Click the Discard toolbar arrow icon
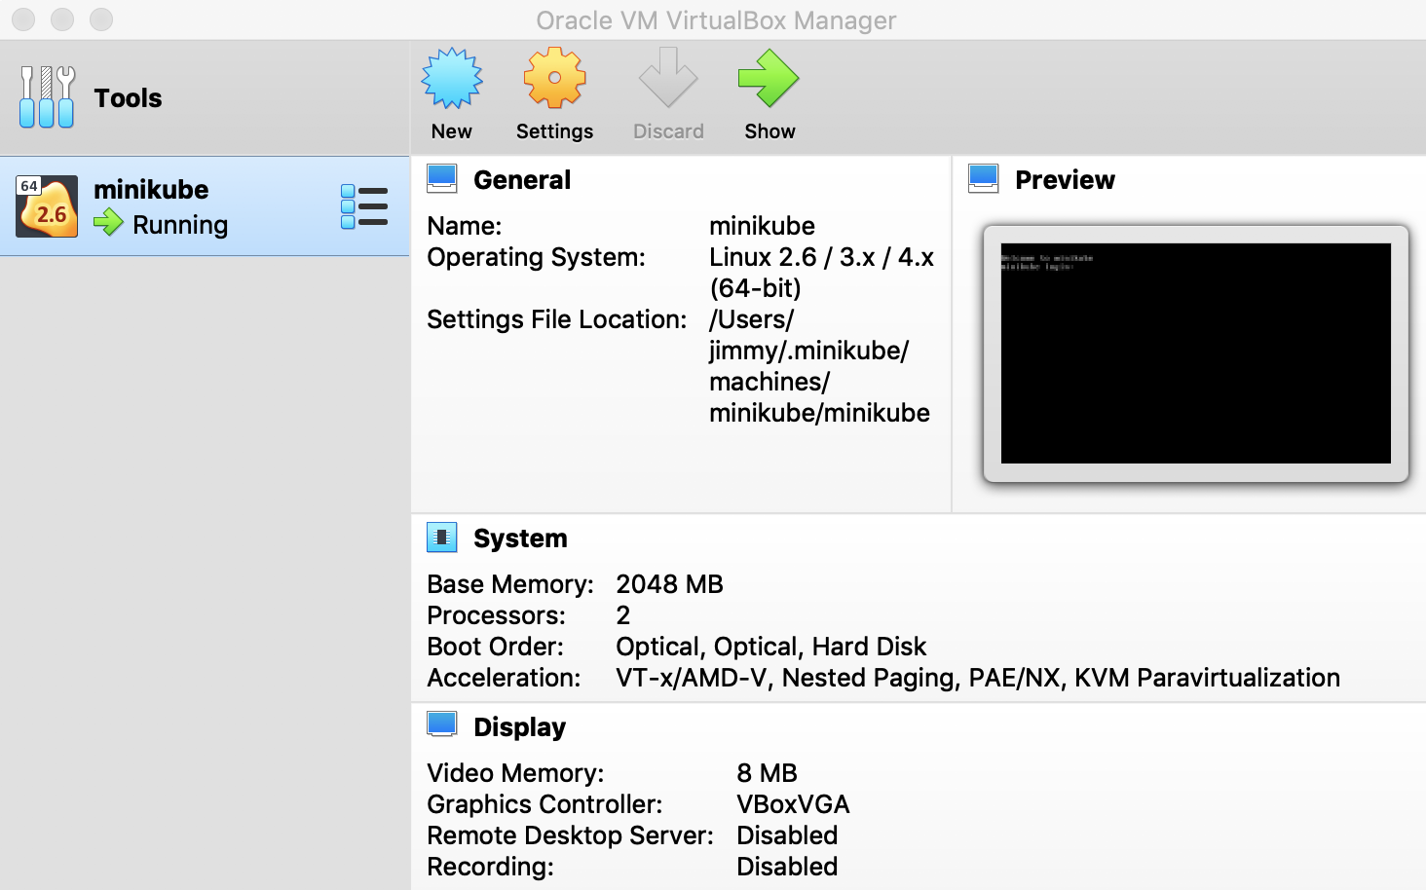 click(668, 78)
